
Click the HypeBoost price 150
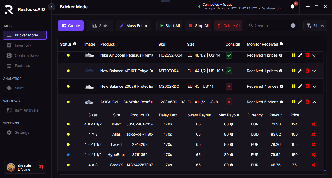pyautogui.click(x=295, y=155)
